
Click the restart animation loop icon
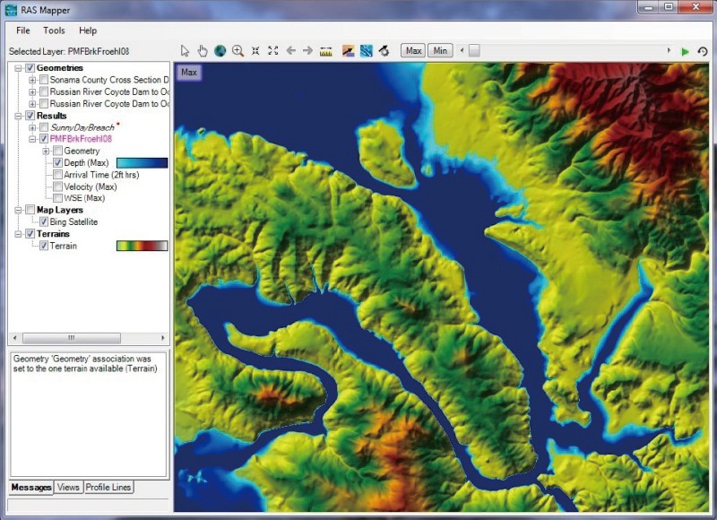tap(703, 51)
